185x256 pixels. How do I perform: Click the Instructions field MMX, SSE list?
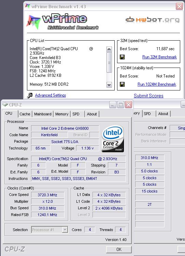(x=79, y=179)
